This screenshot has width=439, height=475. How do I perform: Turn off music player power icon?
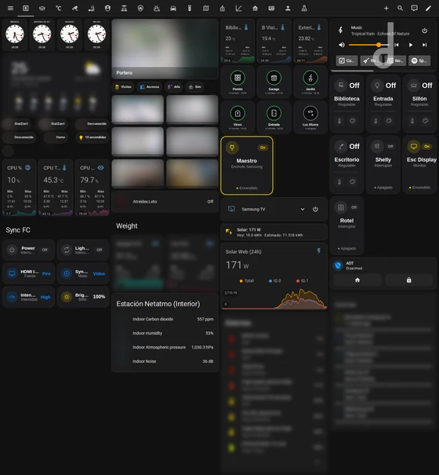tap(424, 31)
